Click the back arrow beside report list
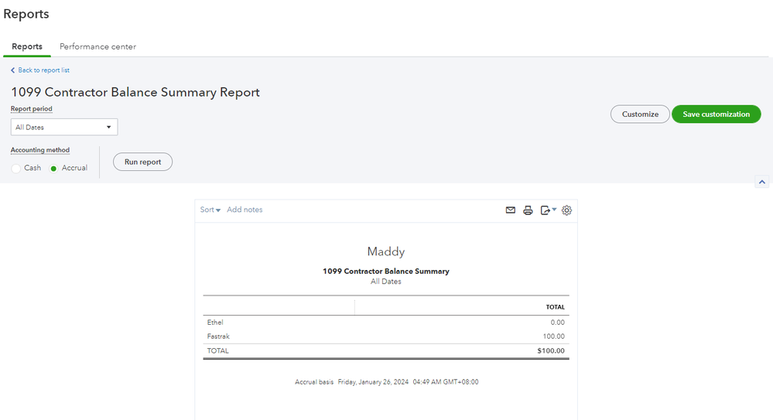The height and width of the screenshot is (420, 773). pyautogui.click(x=13, y=70)
